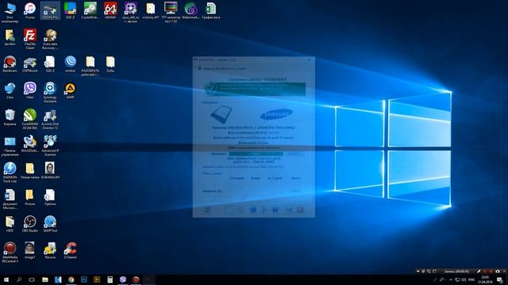Open the Recycle Bin icon
Image resolution: width=508 pixels, height=285 pixels.
click(10, 117)
